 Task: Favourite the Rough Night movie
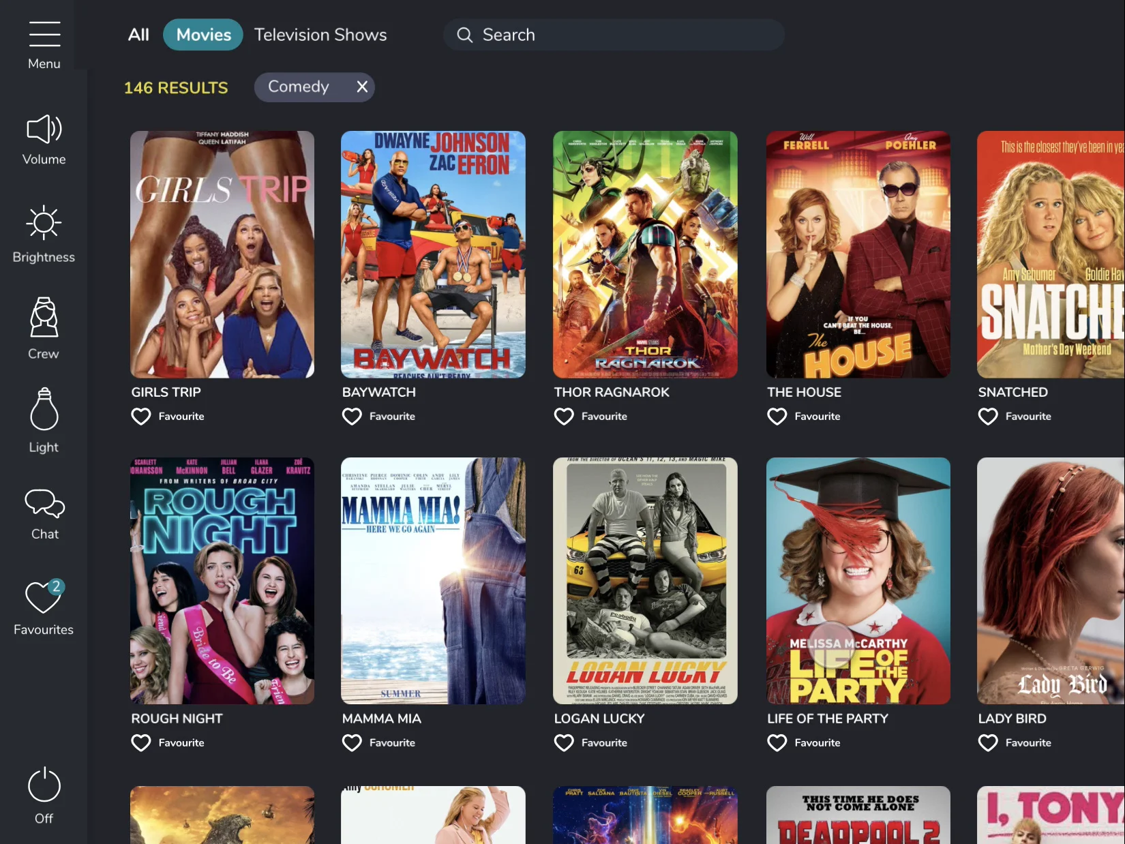141,743
